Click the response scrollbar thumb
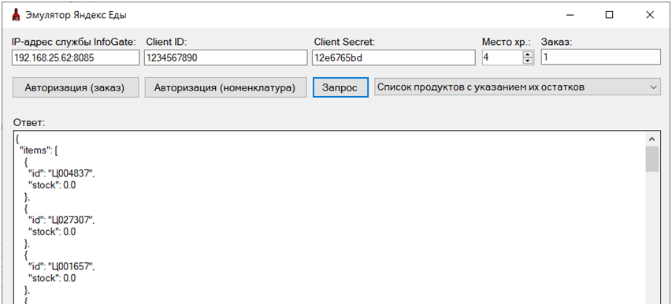Image resolution: width=672 pixels, height=304 pixels. click(652, 159)
